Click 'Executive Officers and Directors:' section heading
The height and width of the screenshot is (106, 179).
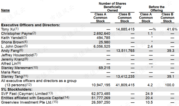(30, 25)
